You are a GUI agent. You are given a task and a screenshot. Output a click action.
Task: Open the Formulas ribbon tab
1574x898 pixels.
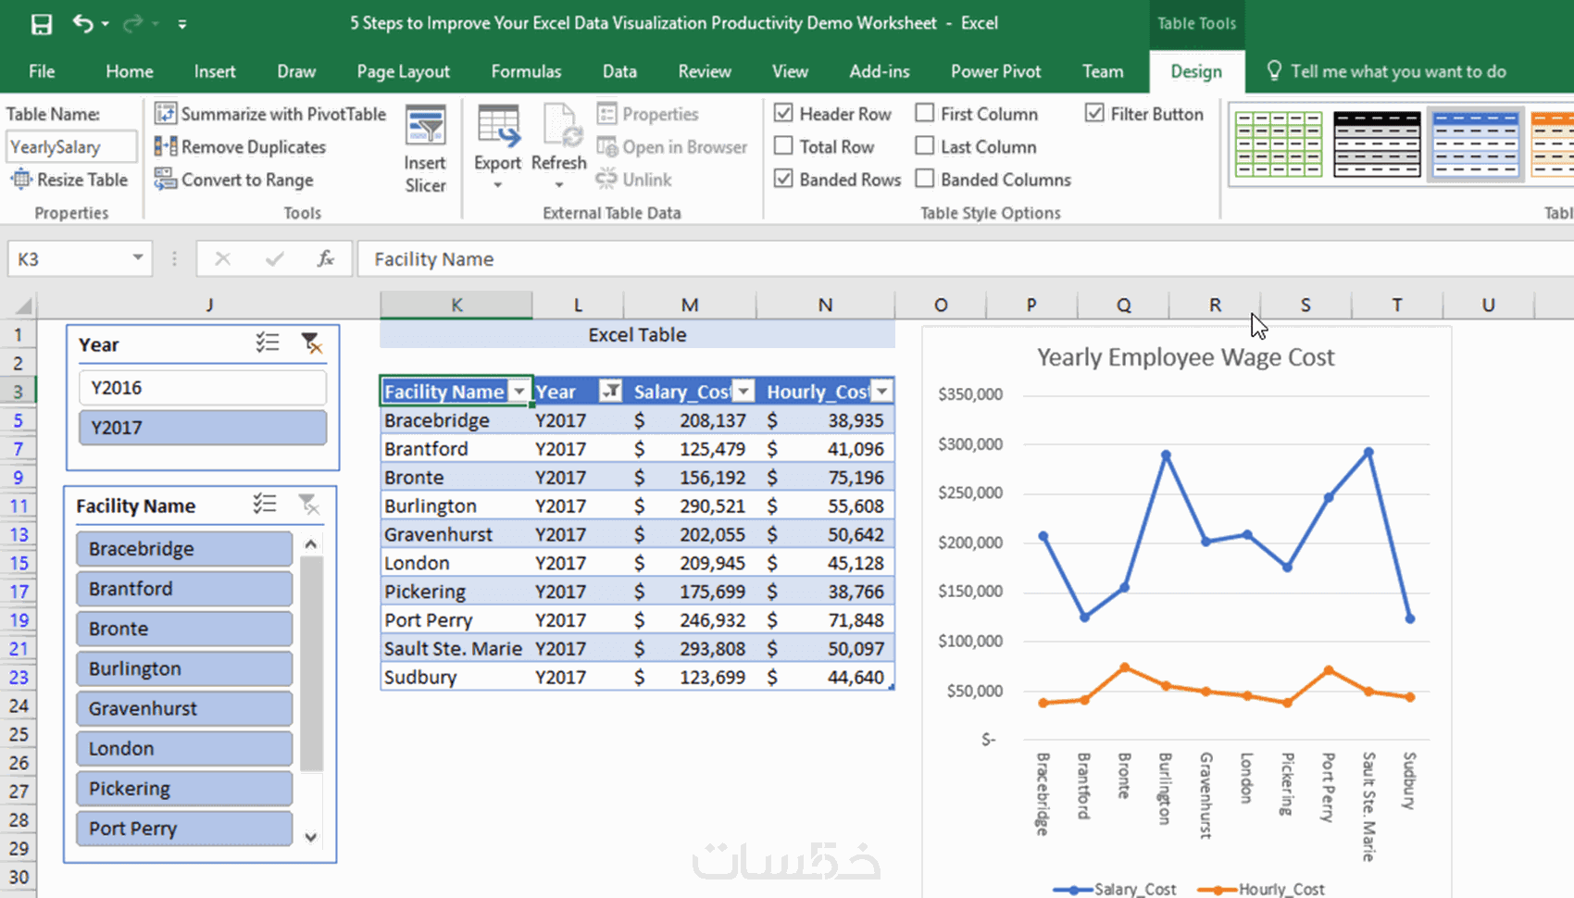[x=526, y=71]
